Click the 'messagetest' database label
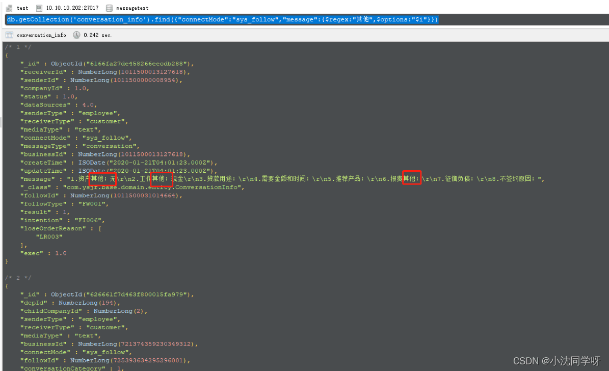 click(133, 8)
